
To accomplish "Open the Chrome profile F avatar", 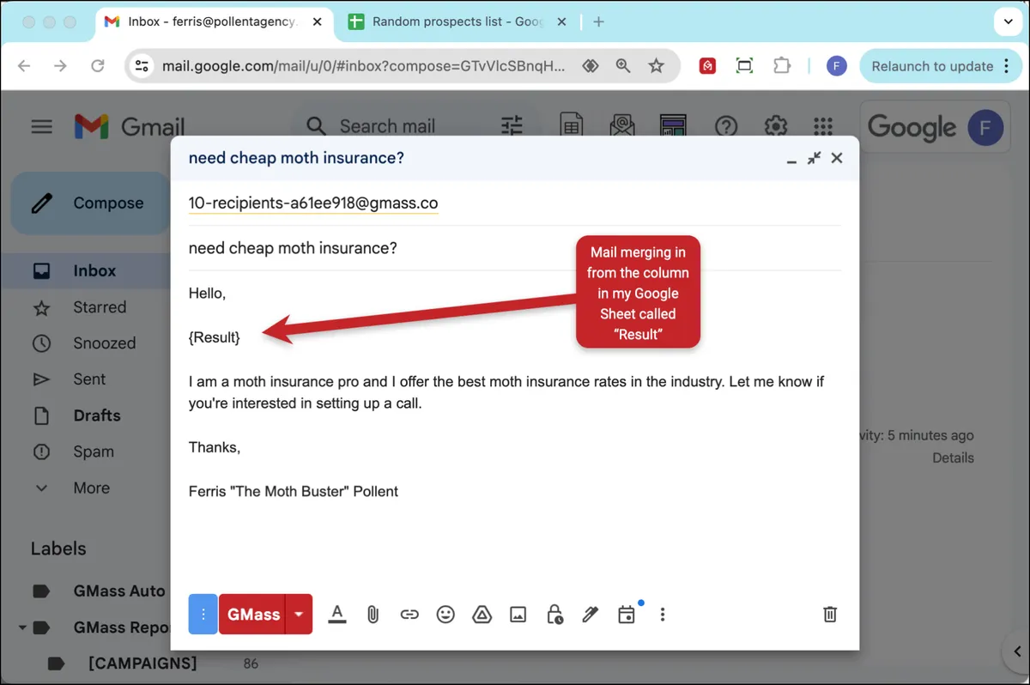I will (x=837, y=66).
